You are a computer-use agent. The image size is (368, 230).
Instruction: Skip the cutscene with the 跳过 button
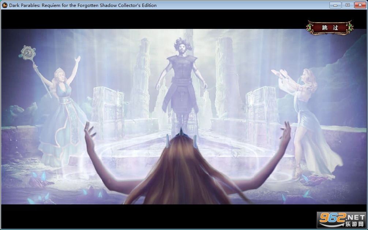point(330,28)
